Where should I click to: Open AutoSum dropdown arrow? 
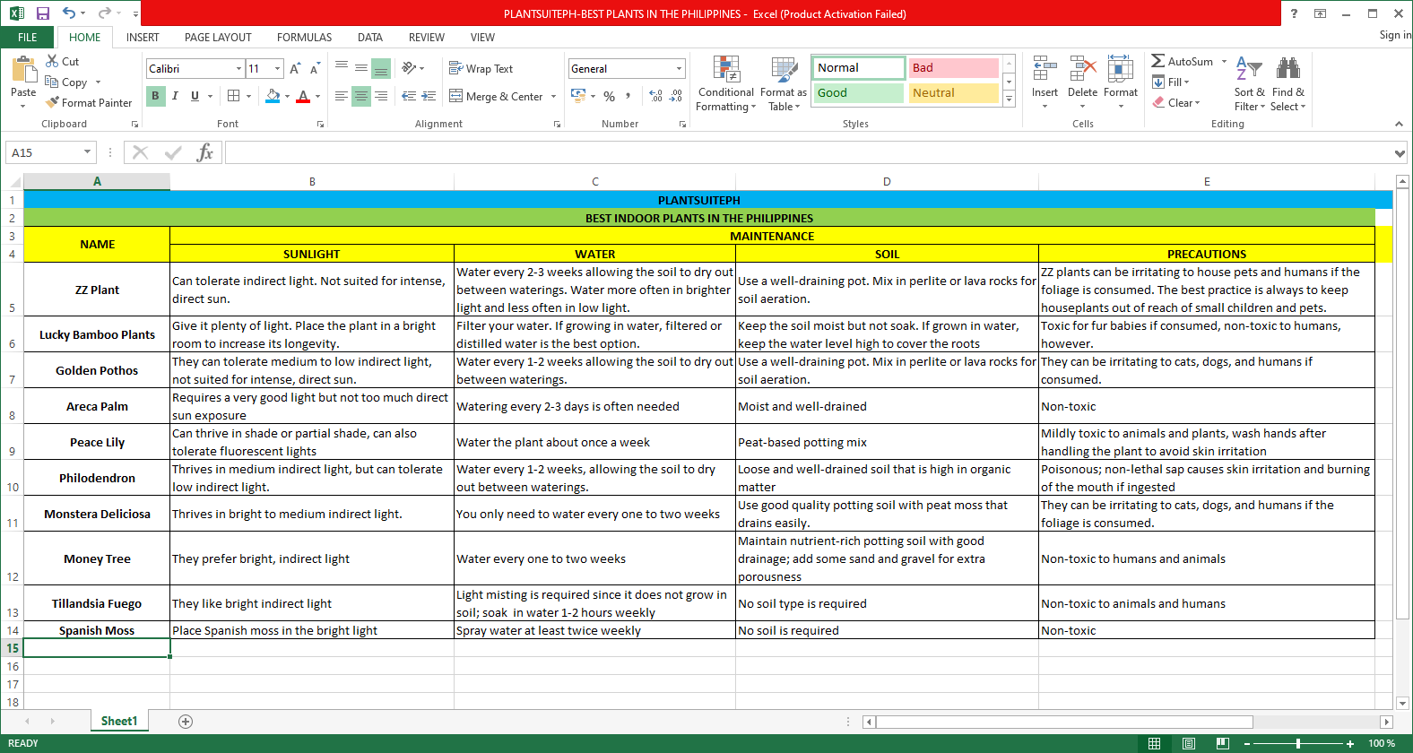point(1224,62)
